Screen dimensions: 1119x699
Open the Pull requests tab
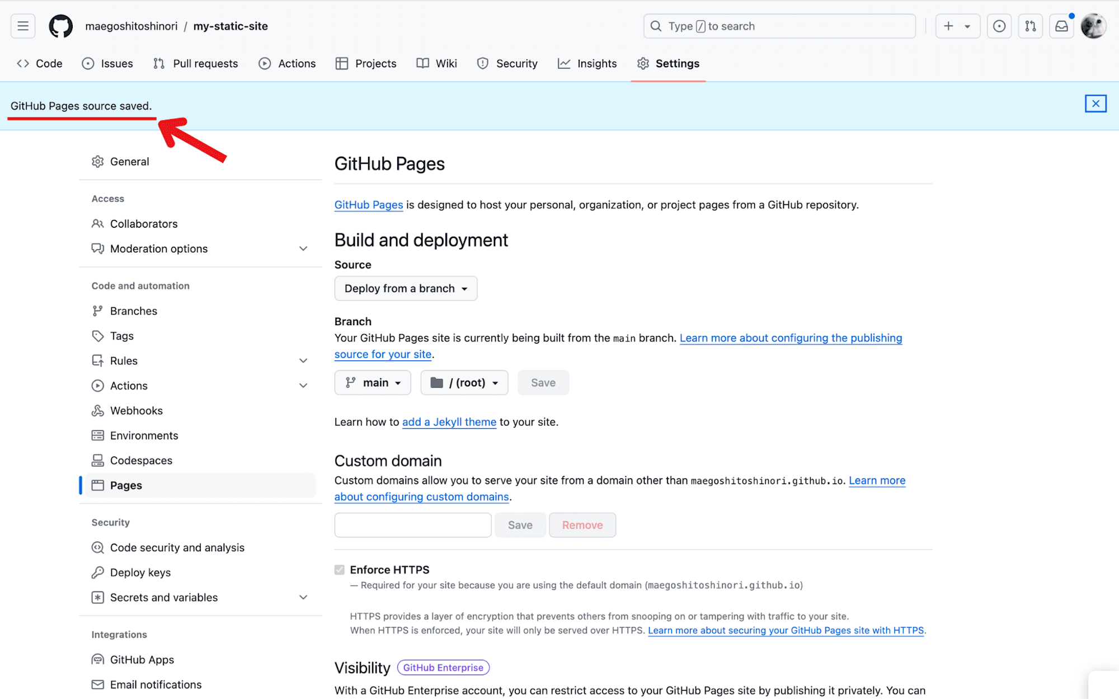[196, 64]
